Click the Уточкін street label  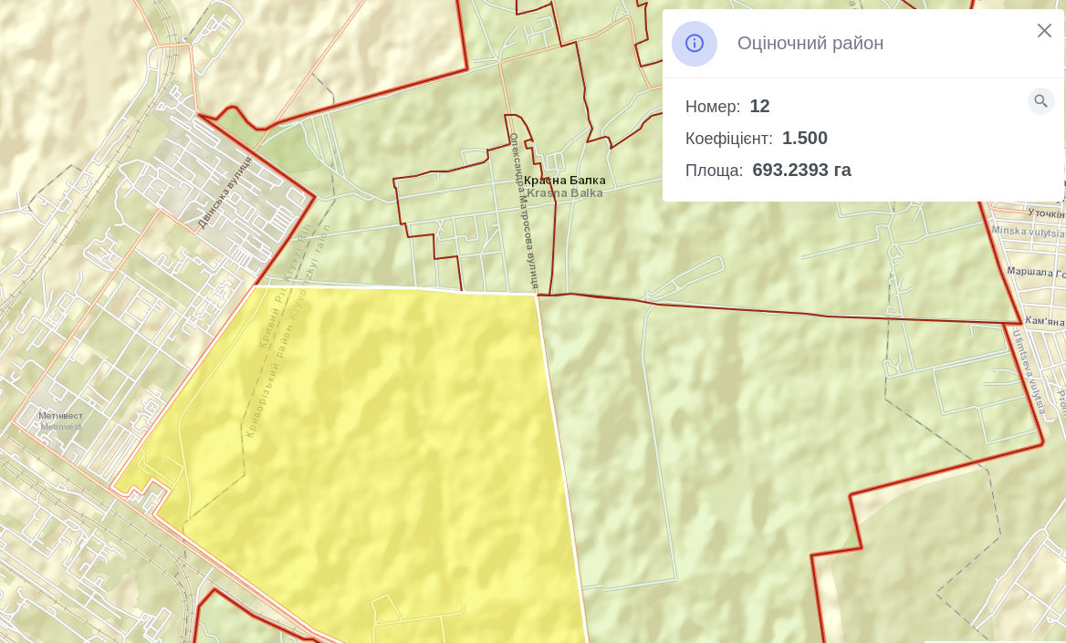[1046, 213]
